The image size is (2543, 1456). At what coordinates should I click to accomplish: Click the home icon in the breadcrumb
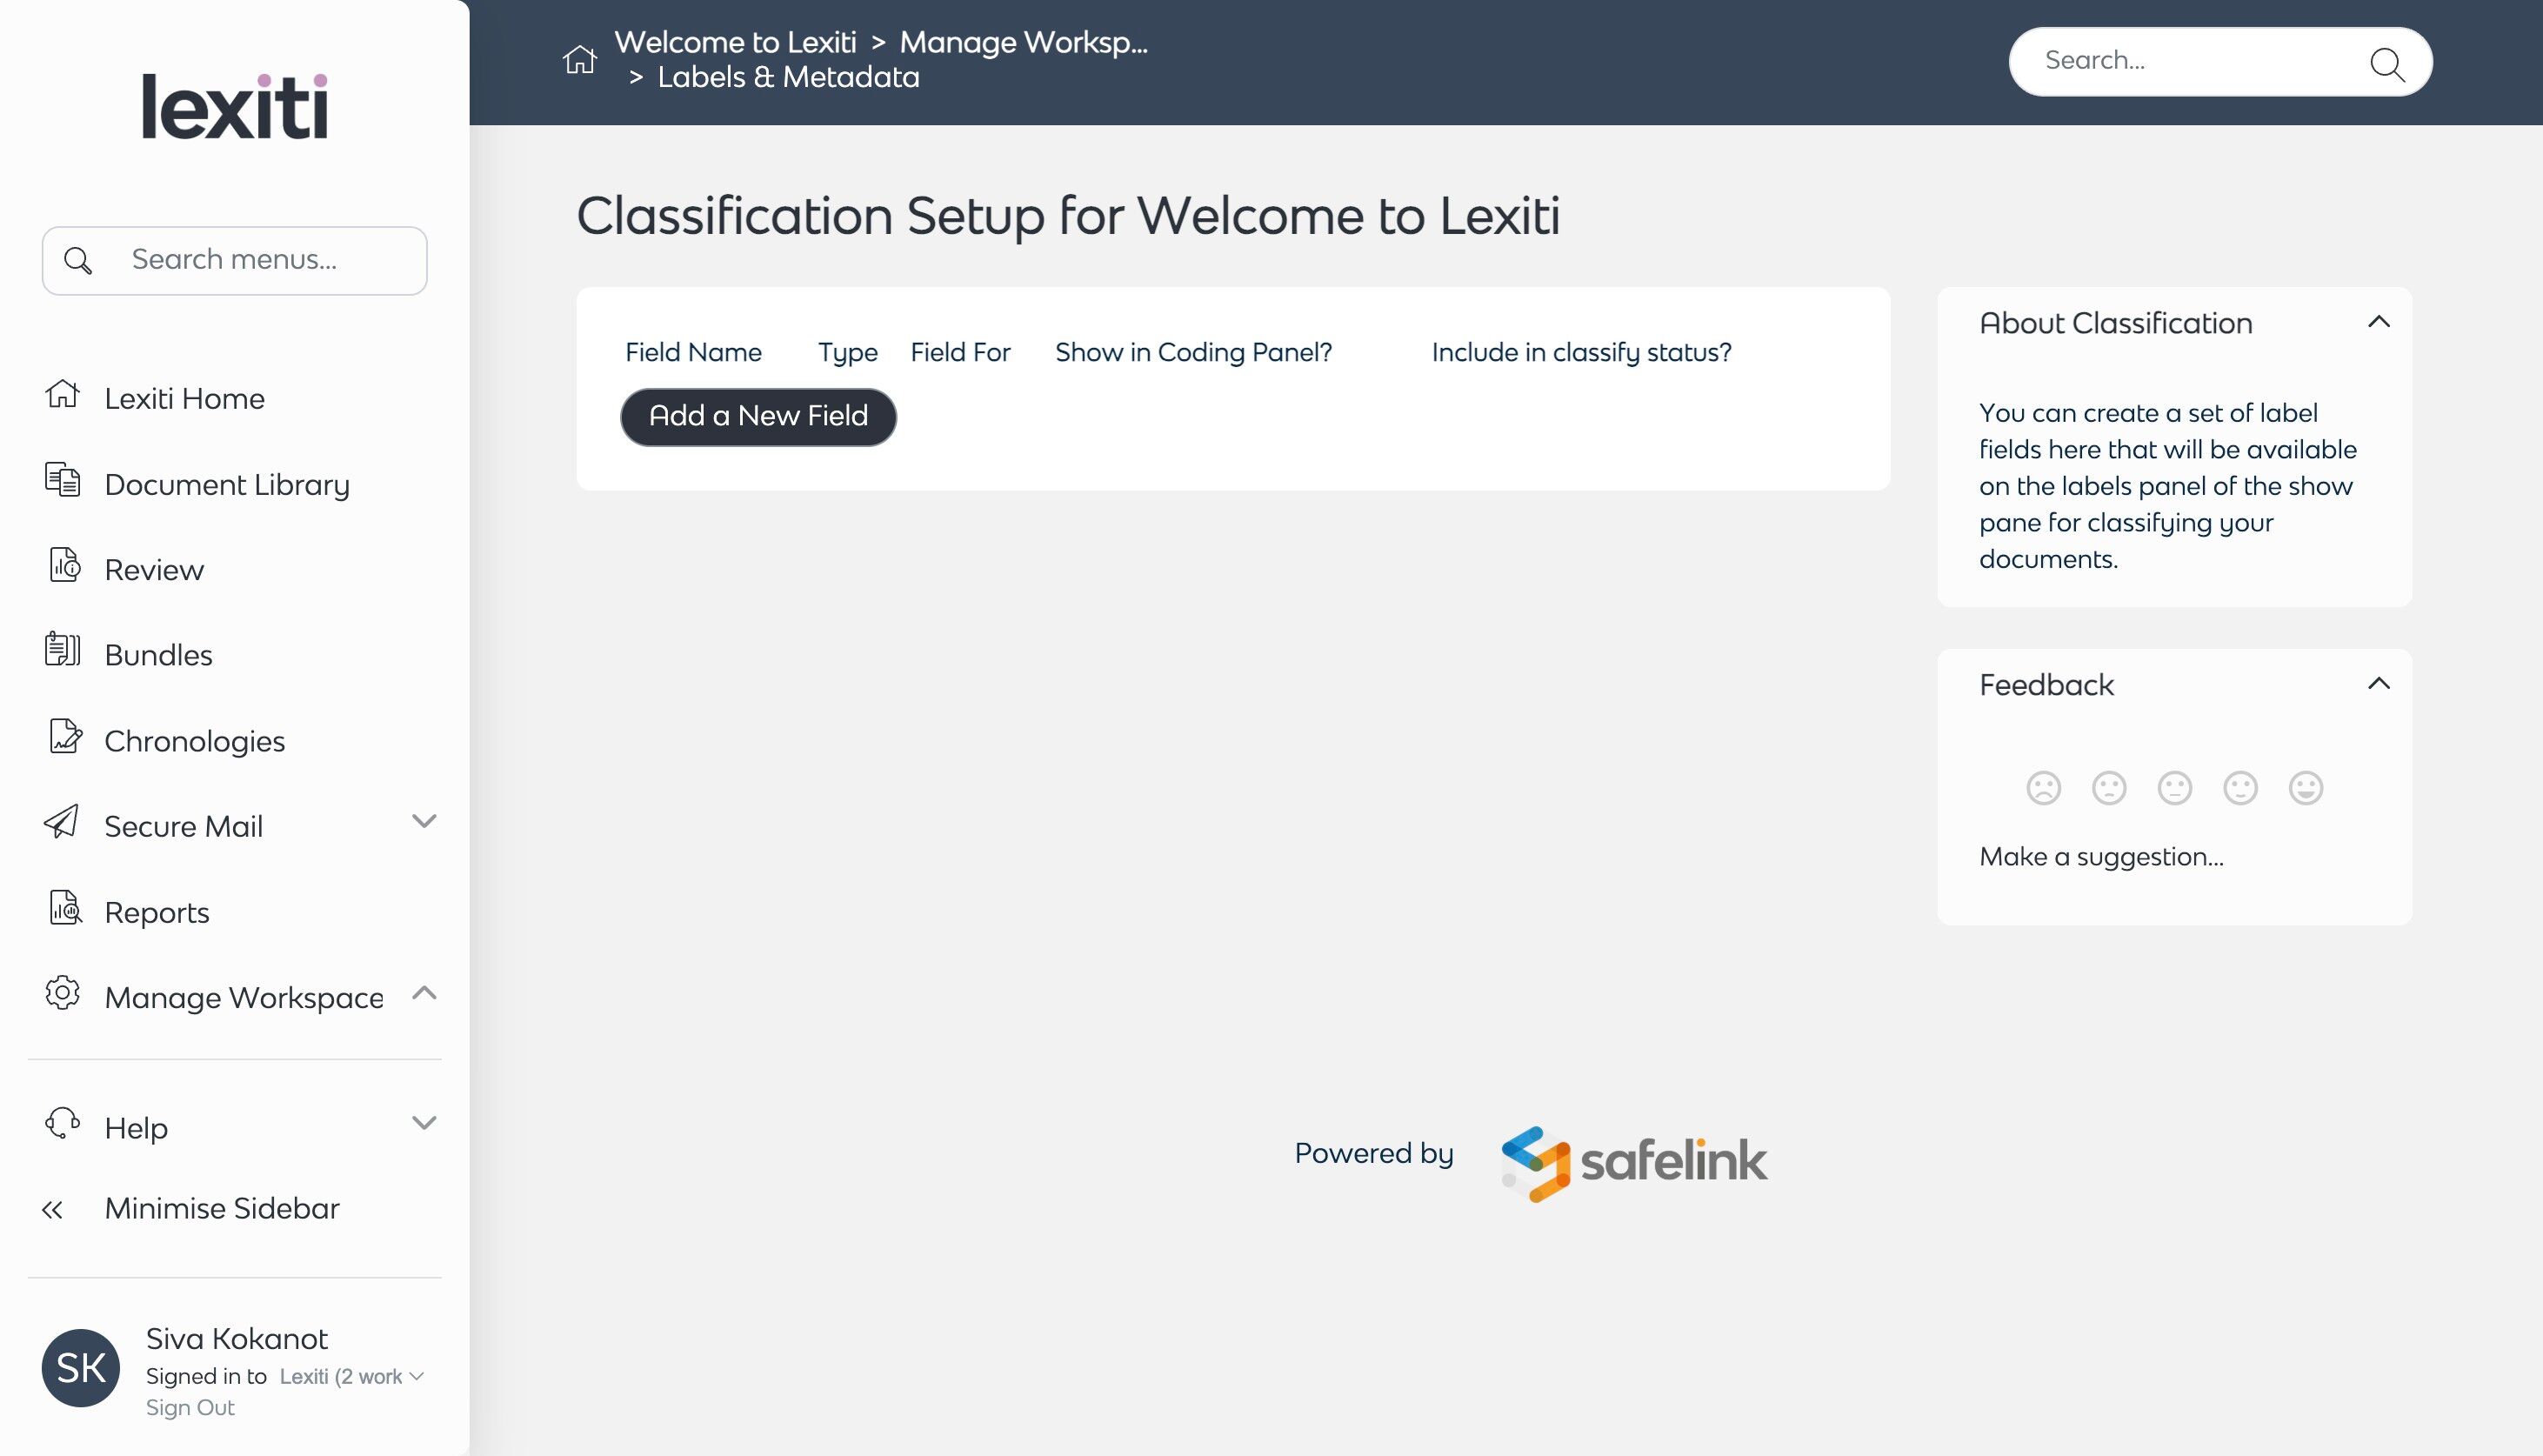pyautogui.click(x=578, y=60)
